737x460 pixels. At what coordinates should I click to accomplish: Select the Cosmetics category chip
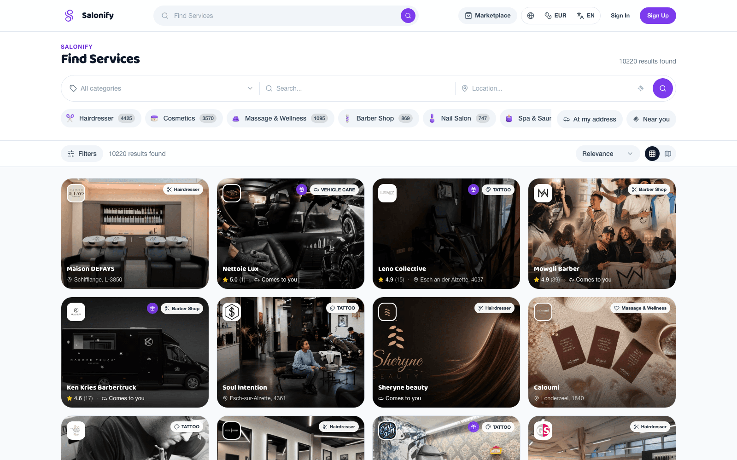184,118
